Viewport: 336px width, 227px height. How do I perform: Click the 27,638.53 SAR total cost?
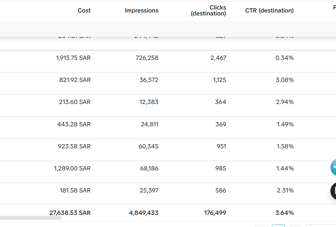70,213
